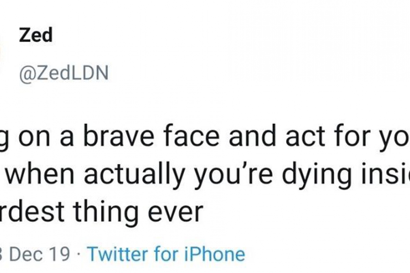Open the "Twitter for iPhone" source link
This screenshot has height=273, width=410.
click(166, 254)
